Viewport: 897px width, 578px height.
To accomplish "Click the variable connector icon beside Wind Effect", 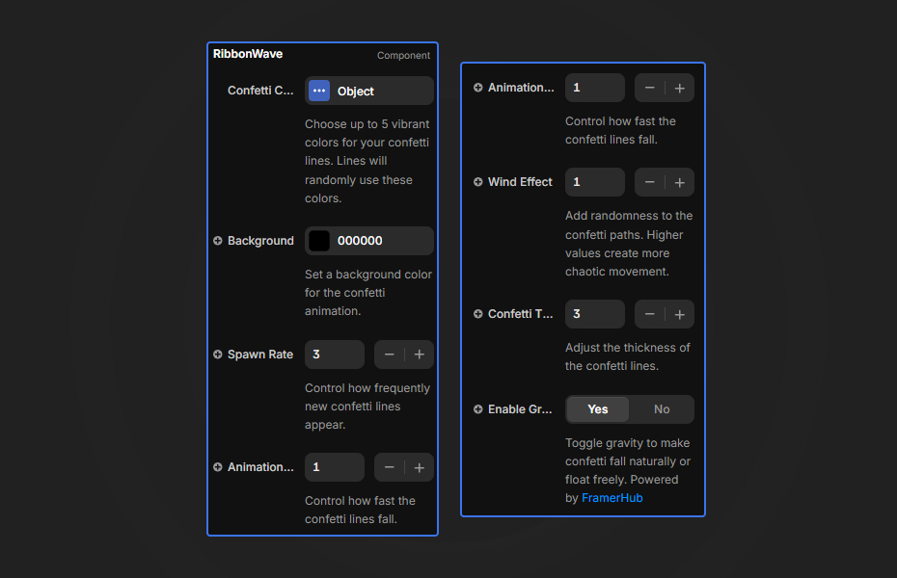I will [476, 181].
